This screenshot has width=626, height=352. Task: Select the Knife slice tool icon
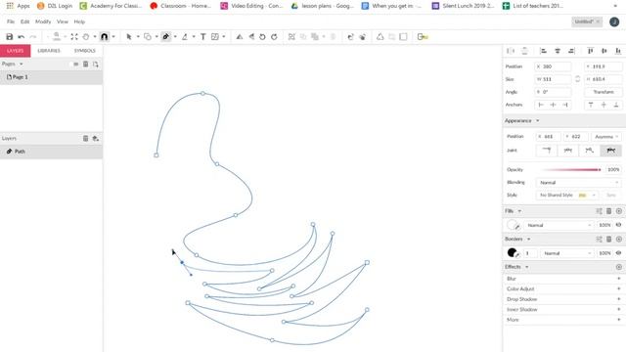(185, 37)
